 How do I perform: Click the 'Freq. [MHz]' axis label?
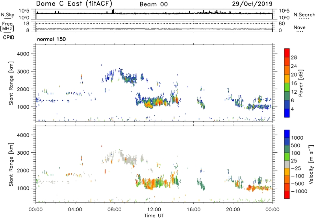7,26
